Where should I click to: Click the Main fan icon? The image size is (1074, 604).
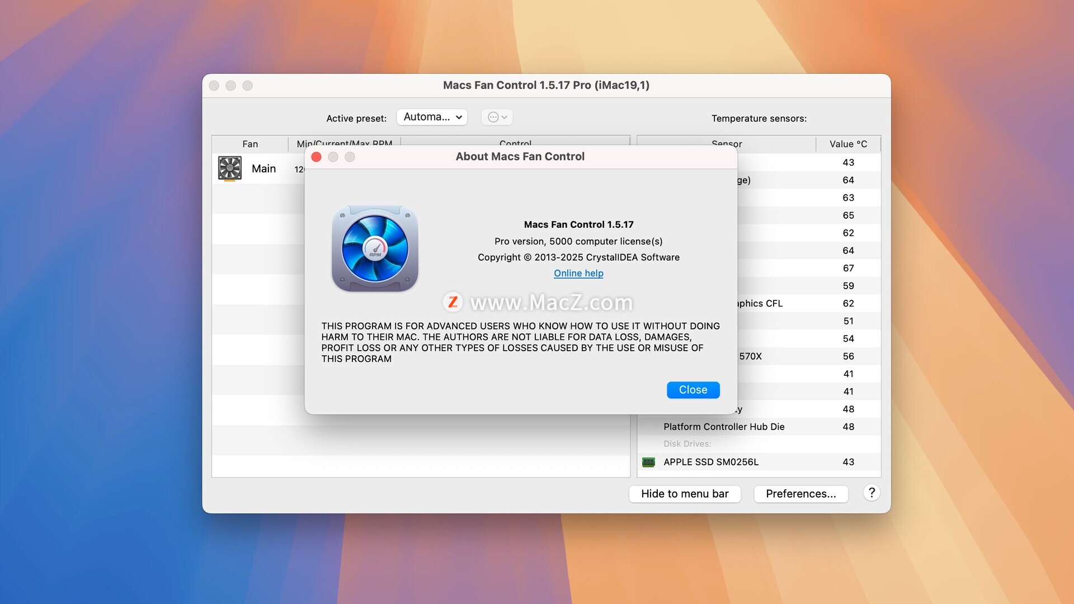(x=230, y=168)
